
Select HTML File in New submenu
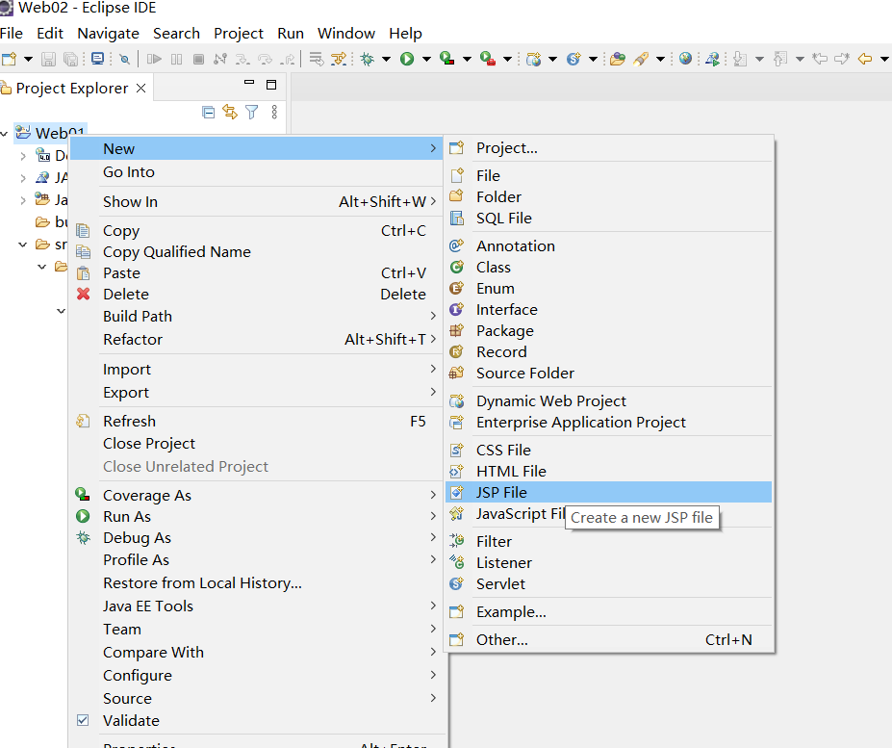click(x=609, y=471)
